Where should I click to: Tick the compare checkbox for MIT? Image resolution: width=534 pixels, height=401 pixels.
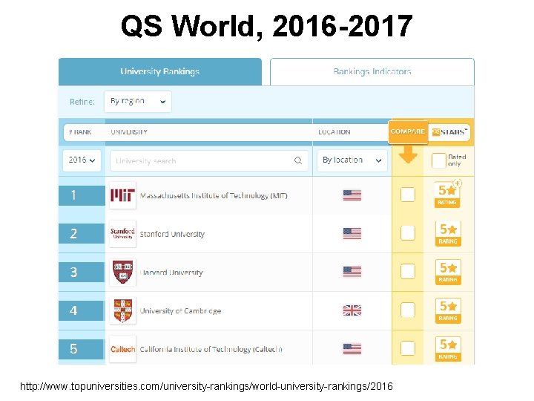(408, 195)
